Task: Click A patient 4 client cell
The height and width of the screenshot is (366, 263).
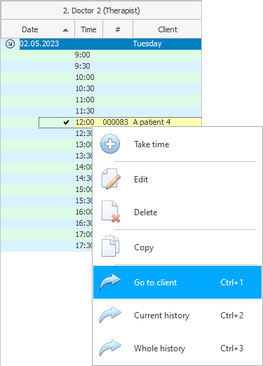Action: click(x=151, y=122)
